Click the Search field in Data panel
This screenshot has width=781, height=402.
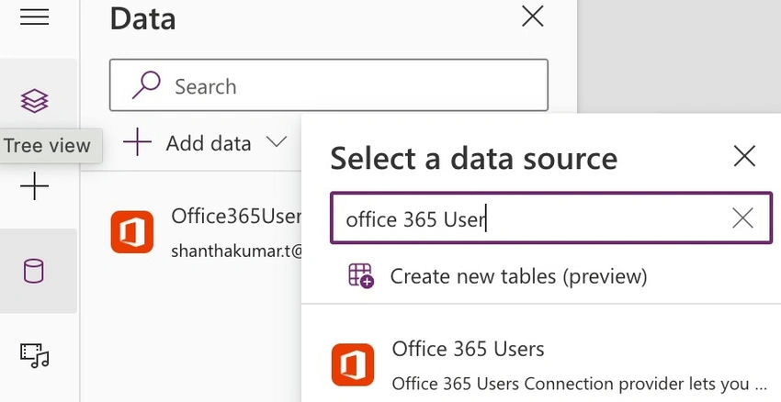[x=329, y=85]
